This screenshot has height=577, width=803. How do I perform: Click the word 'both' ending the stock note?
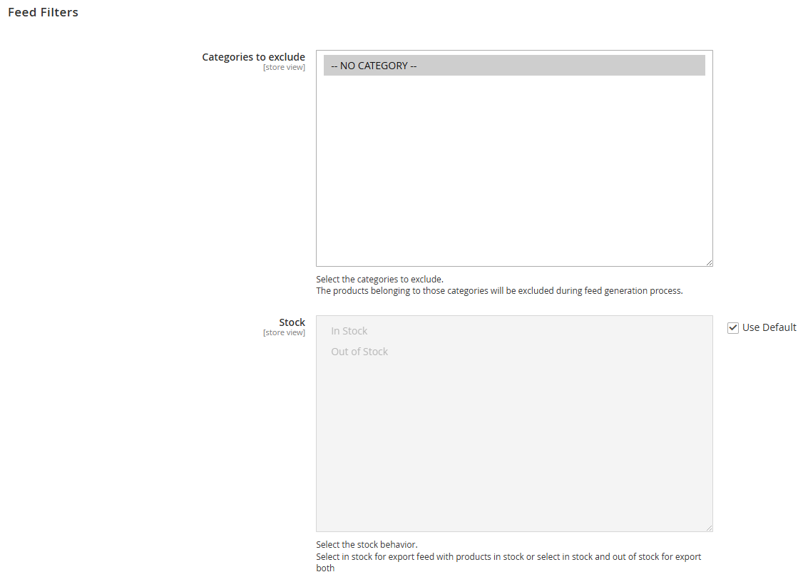[x=325, y=568]
